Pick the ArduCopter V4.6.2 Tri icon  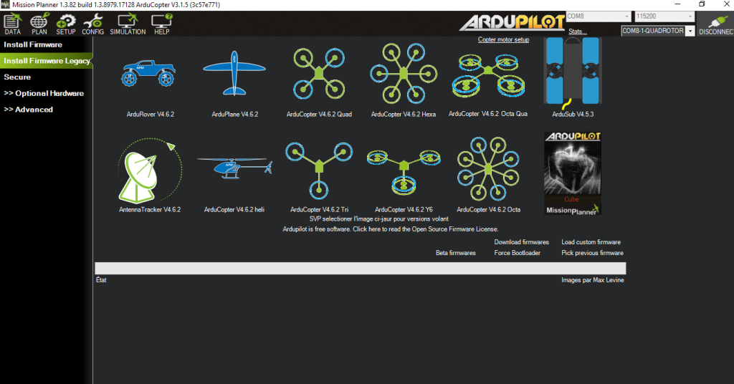(x=318, y=169)
